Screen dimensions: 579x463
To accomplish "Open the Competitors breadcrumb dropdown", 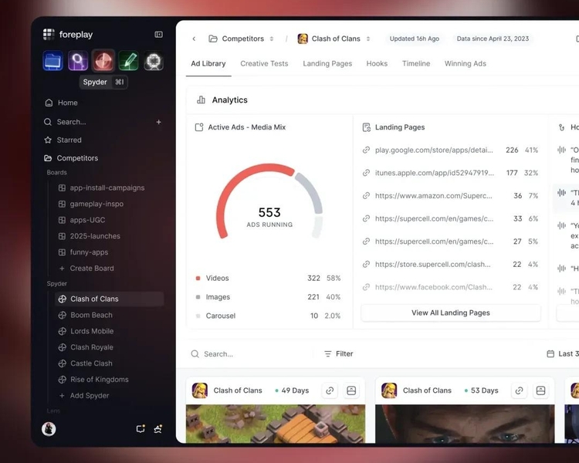I will point(242,39).
